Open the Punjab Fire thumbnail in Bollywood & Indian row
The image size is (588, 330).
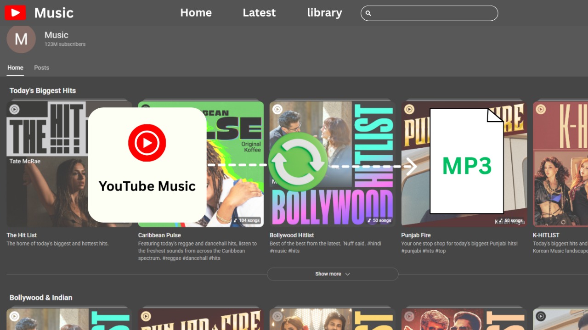[201, 319]
